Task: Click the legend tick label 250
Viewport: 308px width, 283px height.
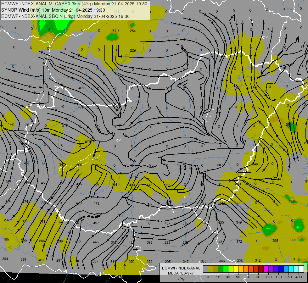Action: [288, 277]
